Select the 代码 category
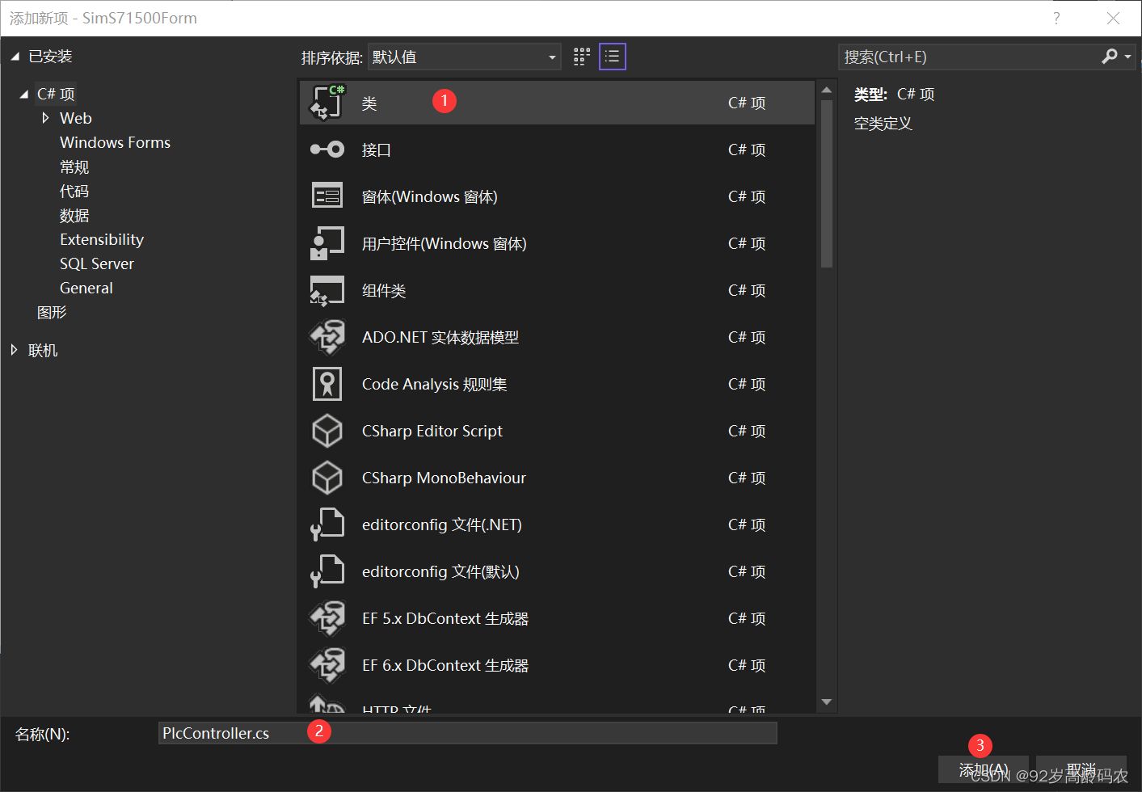This screenshot has width=1142, height=792. click(x=74, y=191)
